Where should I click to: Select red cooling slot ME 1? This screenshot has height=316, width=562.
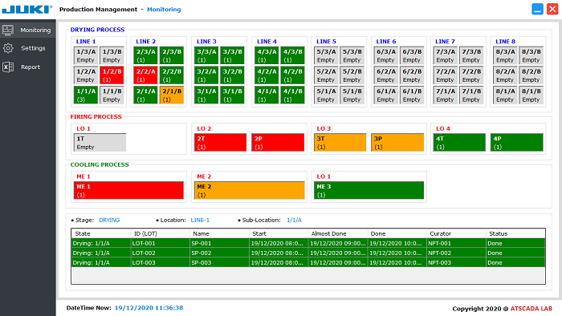(x=128, y=190)
